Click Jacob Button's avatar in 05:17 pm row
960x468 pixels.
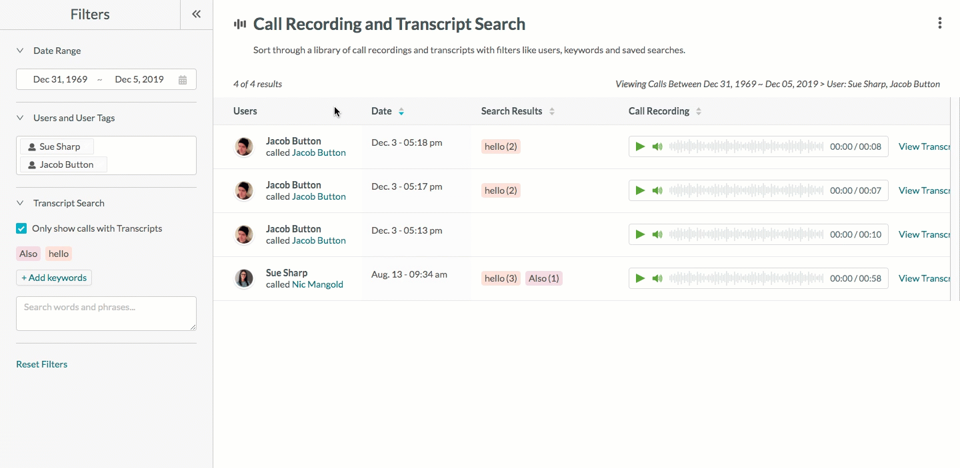coord(244,190)
